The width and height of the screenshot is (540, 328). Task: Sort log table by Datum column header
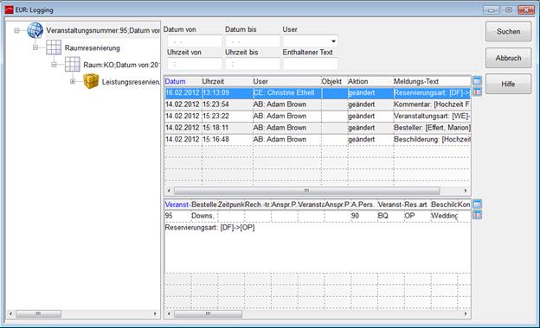pos(183,81)
